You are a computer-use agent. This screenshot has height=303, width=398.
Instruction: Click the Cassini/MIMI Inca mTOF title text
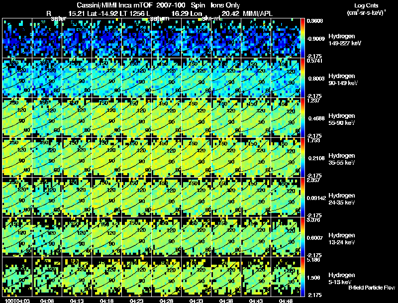click(114, 5)
